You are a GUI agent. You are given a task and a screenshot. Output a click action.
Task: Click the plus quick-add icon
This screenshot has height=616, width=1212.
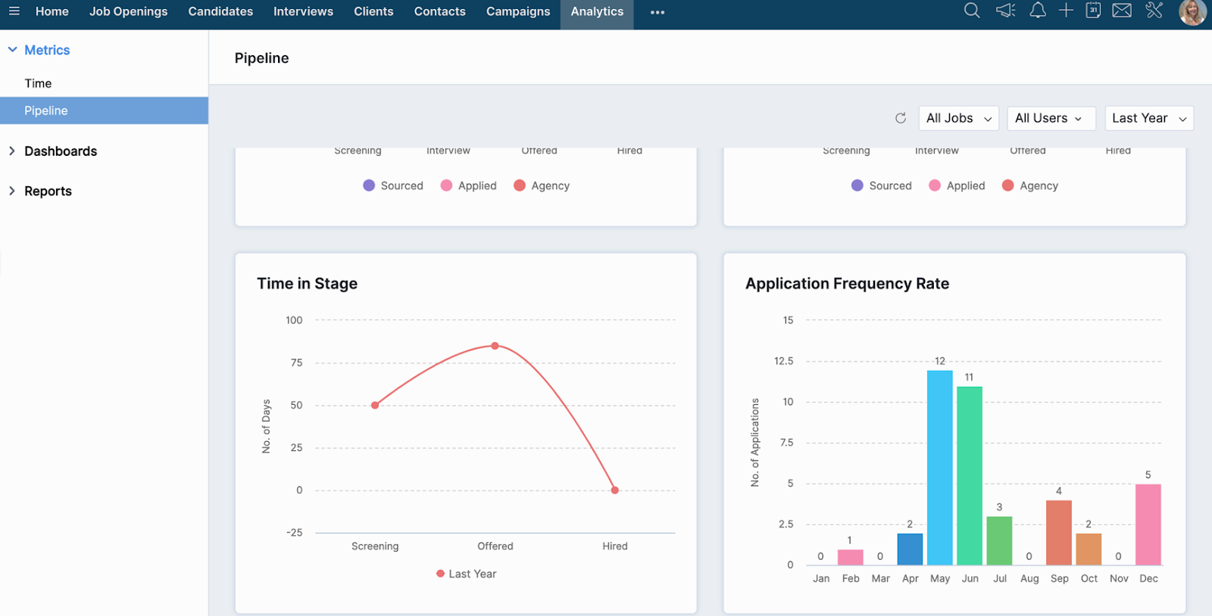click(x=1066, y=11)
